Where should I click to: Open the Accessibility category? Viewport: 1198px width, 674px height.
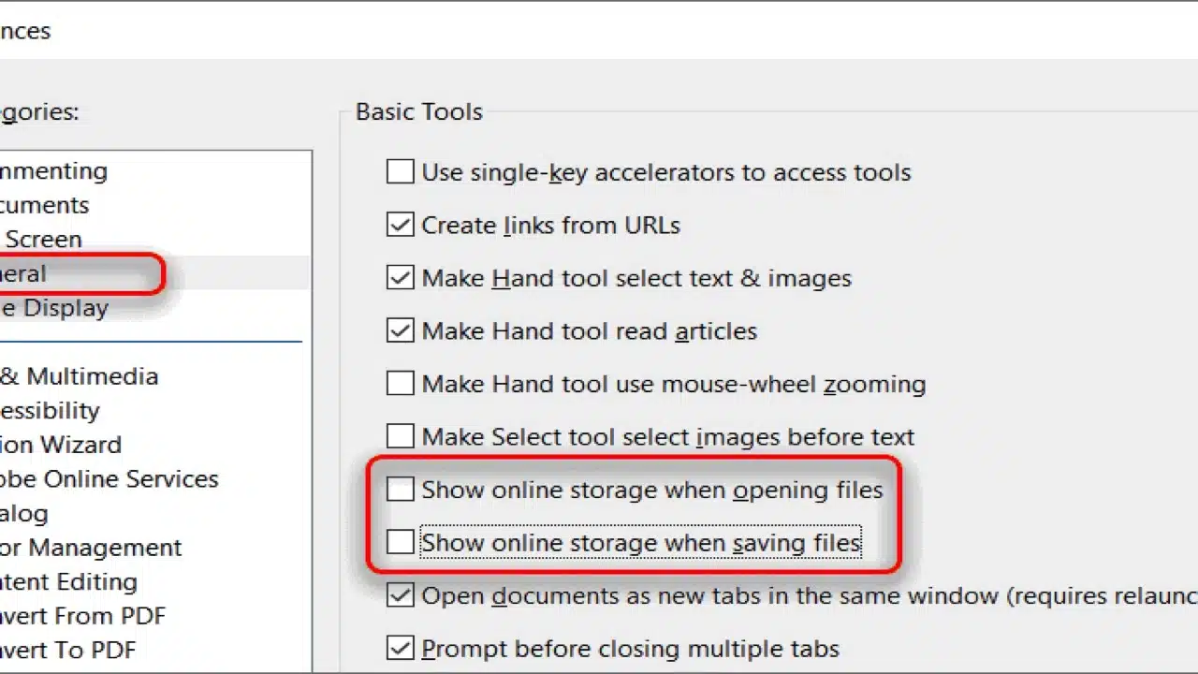pyautogui.click(x=50, y=411)
